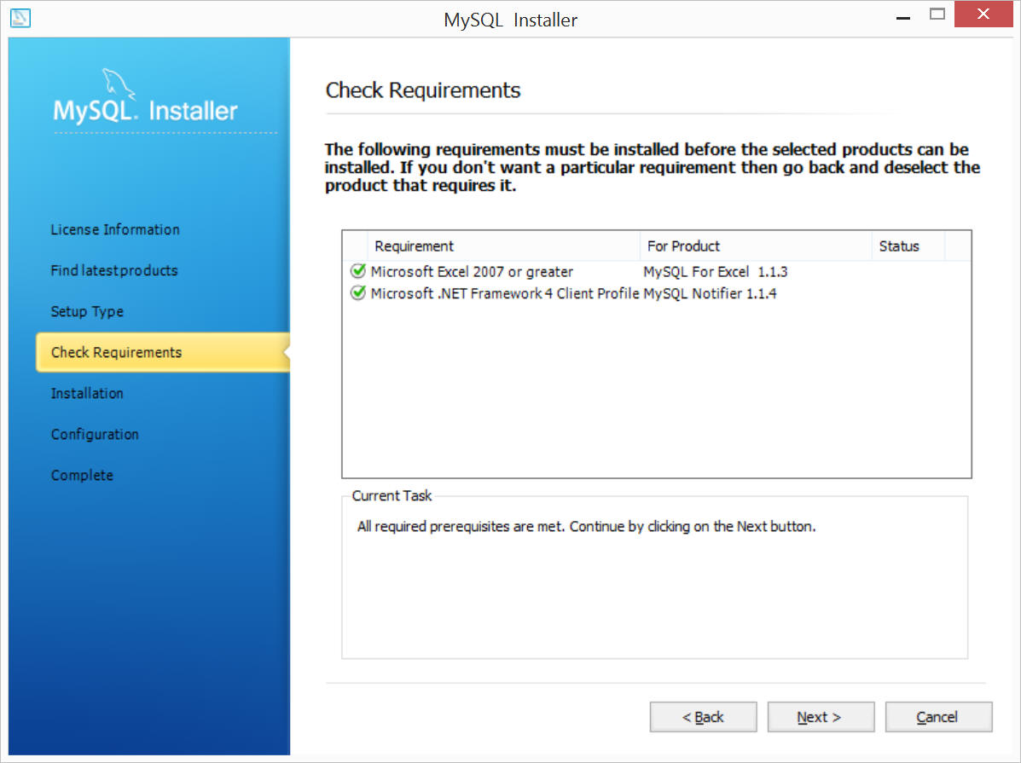Click the 'Check Requirements' page heading
Viewport: 1021px width, 763px height.
coord(422,90)
